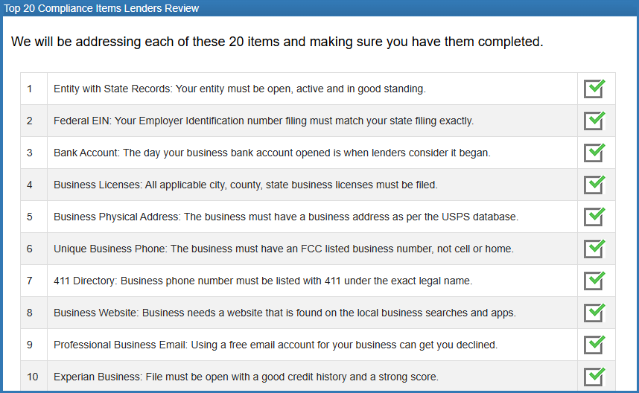Image resolution: width=639 pixels, height=393 pixels.
Task: Uncheck the Experian Business checkbox
Action: coord(594,377)
